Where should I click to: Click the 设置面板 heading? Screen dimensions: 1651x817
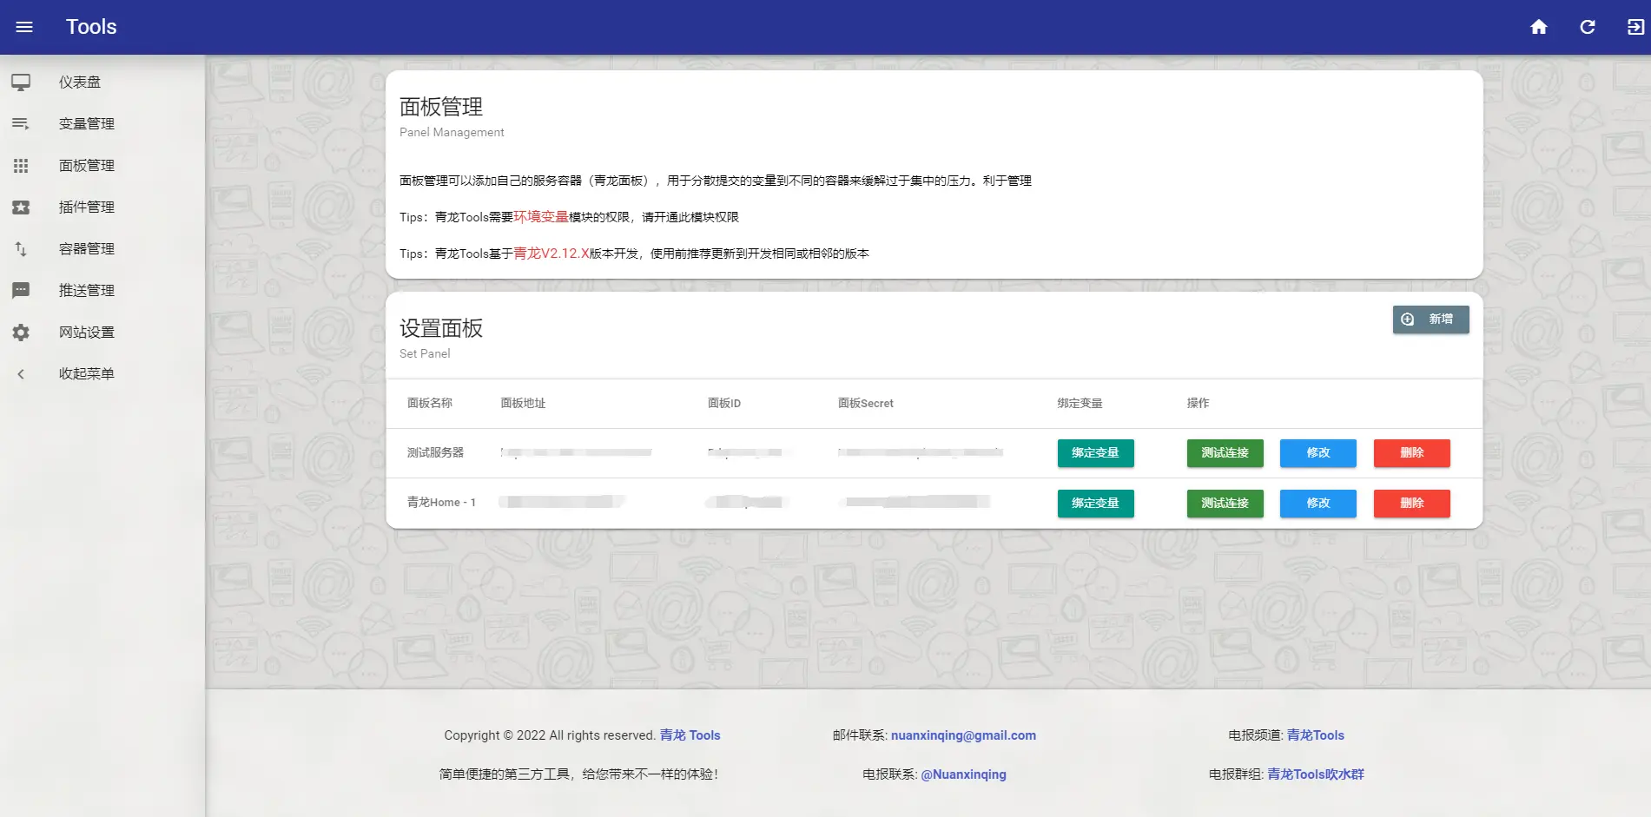441,328
